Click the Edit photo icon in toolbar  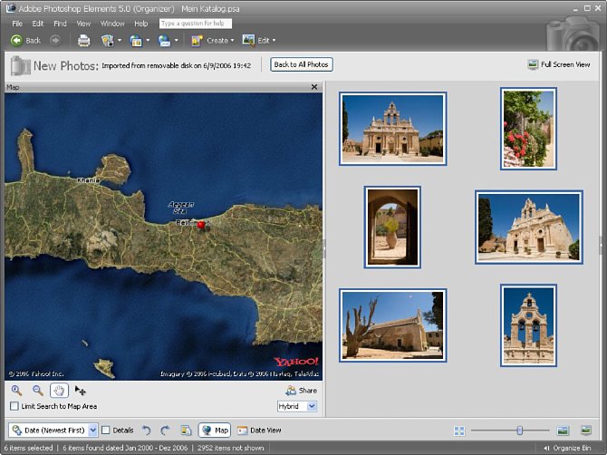248,40
